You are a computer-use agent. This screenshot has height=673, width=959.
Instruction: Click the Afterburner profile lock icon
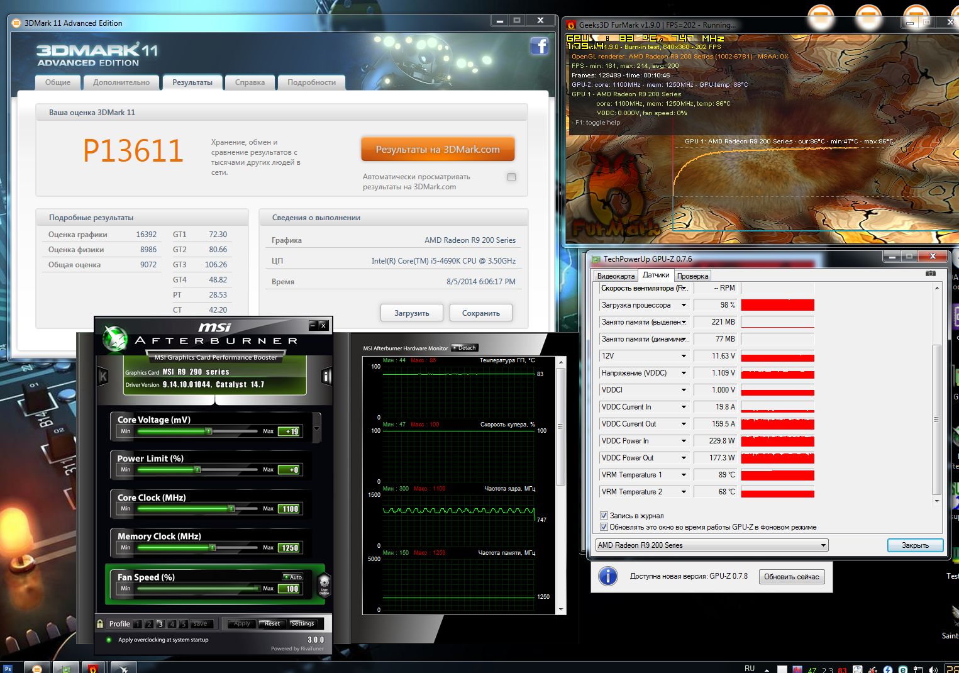coord(100,623)
